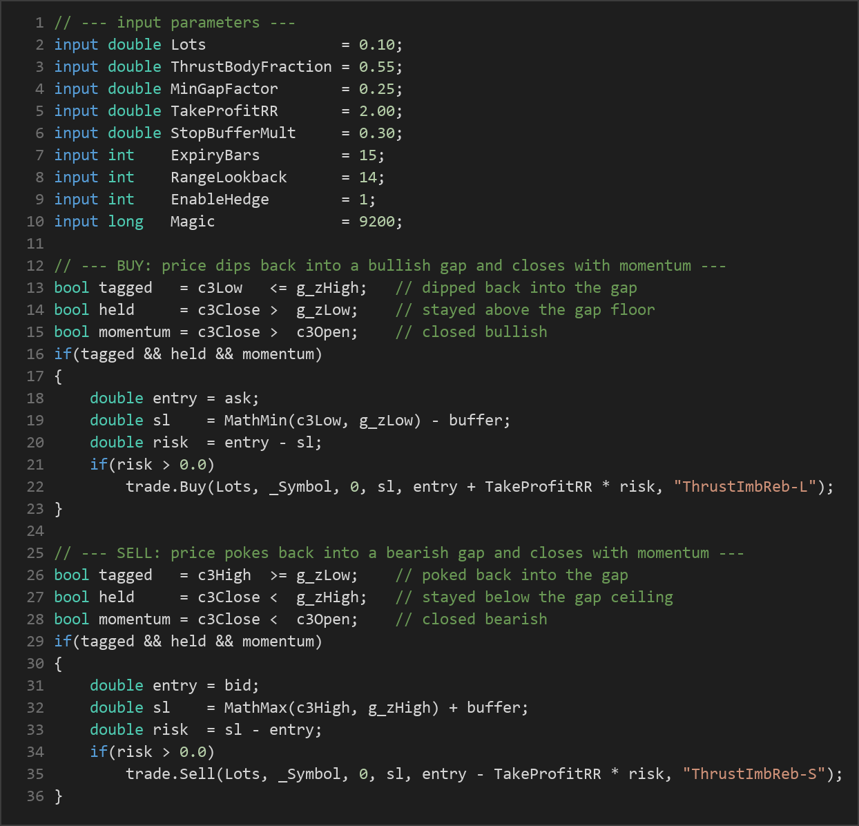The width and height of the screenshot is (859, 826).
Task: Select c3Open in the closed bearish line
Action: click(323, 619)
